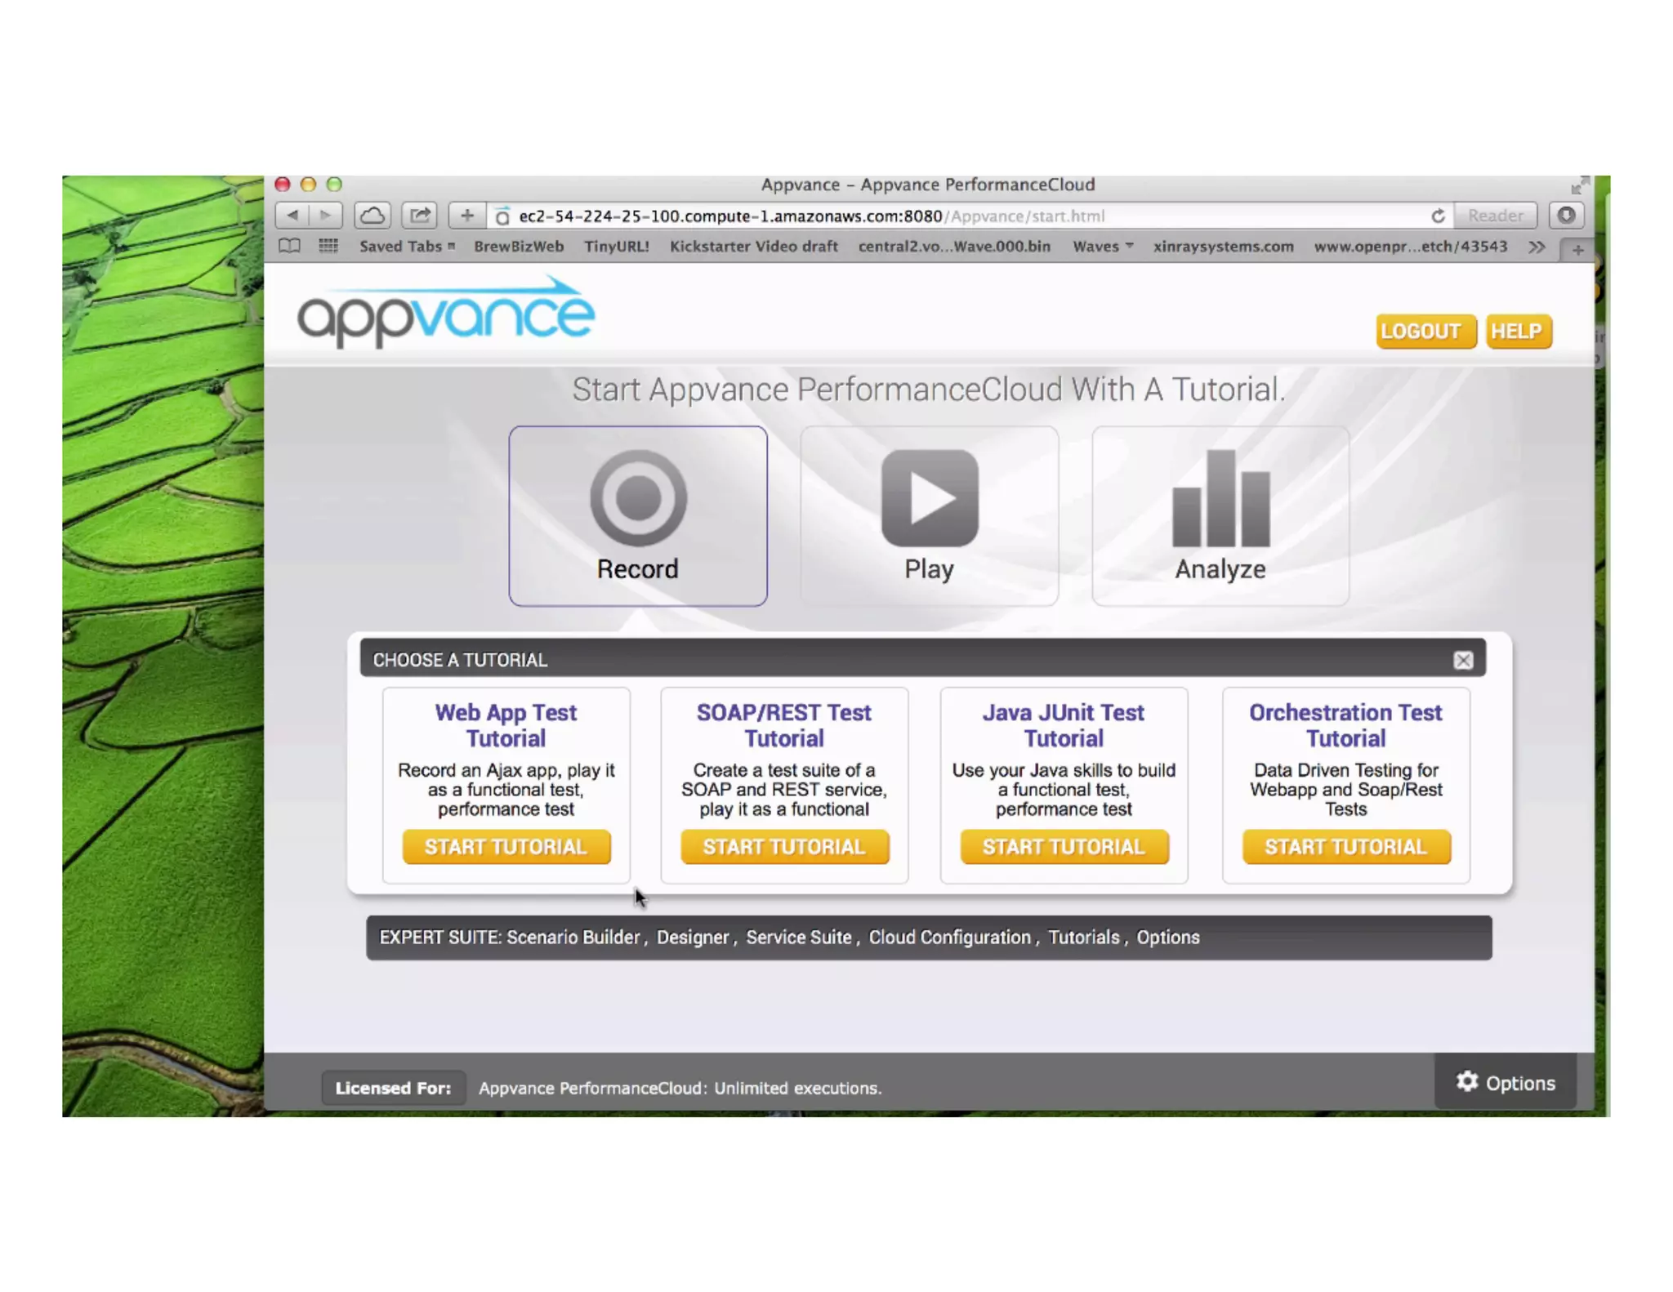Open the Cloud Configuration link in Expert Suite
This screenshot has height=1292, width=1673.
(949, 938)
